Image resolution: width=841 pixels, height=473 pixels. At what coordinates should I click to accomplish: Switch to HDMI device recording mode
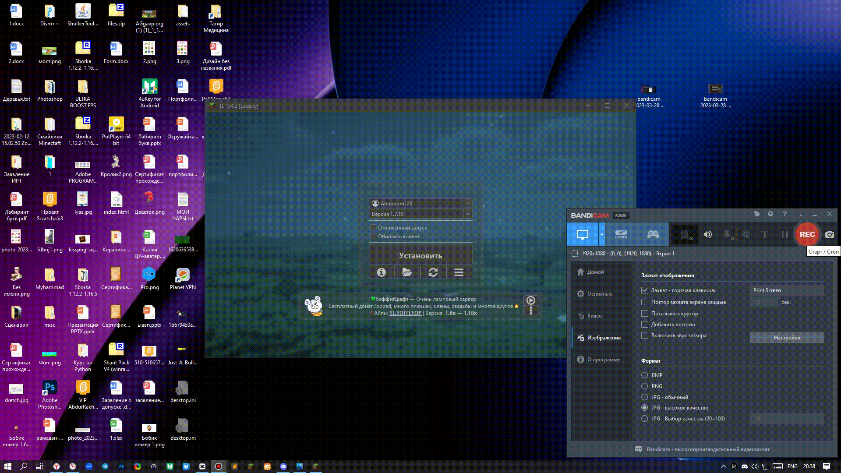[621, 234]
